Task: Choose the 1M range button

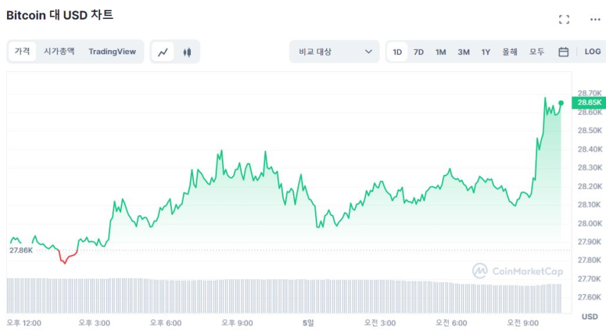Action: (440, 51)
